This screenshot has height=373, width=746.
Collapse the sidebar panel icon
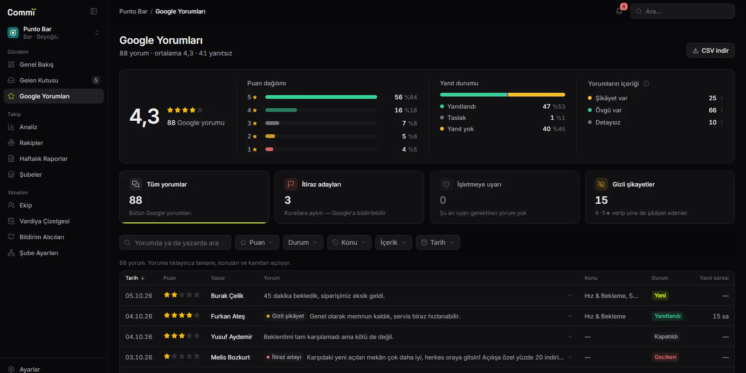[94, 11]
